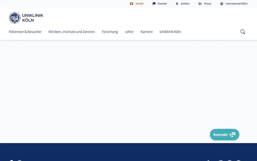Click the International Office globe icon
Image resolution: width=257 pixels, height=161 pixels.
click(x=222, y=3)
